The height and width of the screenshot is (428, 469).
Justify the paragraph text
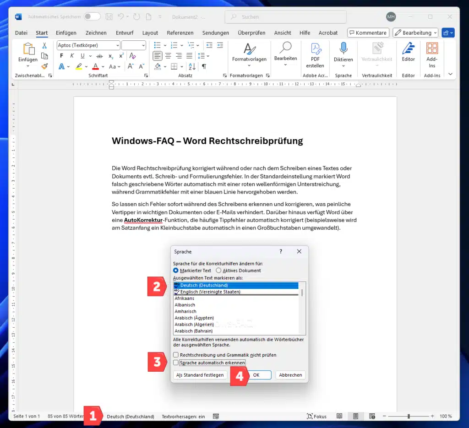189,55
